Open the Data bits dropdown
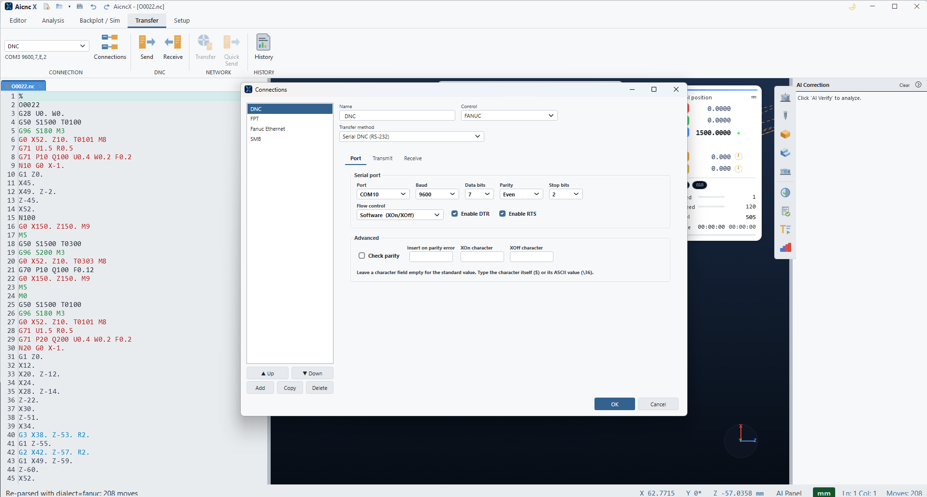This screenshot has height=497, width=927. click(479, 194)
